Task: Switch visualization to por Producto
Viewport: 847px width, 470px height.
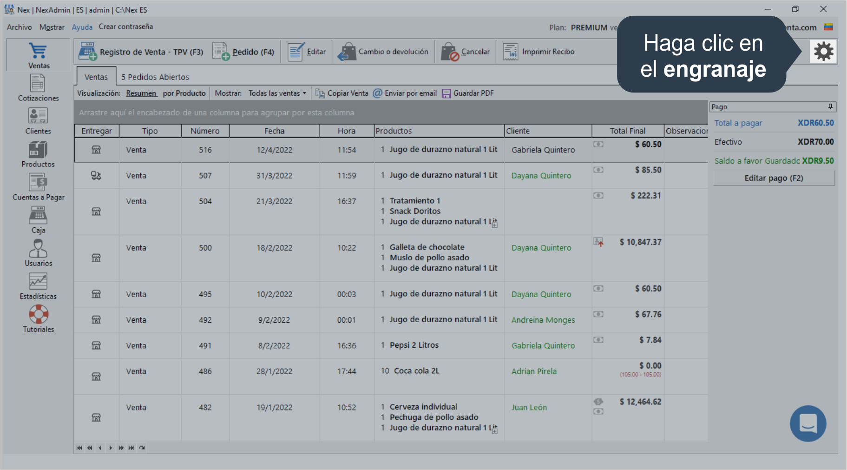Action: tap(184, 93)
